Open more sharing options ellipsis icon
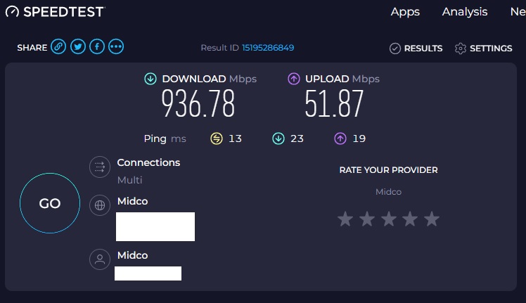526x303 pixels. click(x=116, y=46)
